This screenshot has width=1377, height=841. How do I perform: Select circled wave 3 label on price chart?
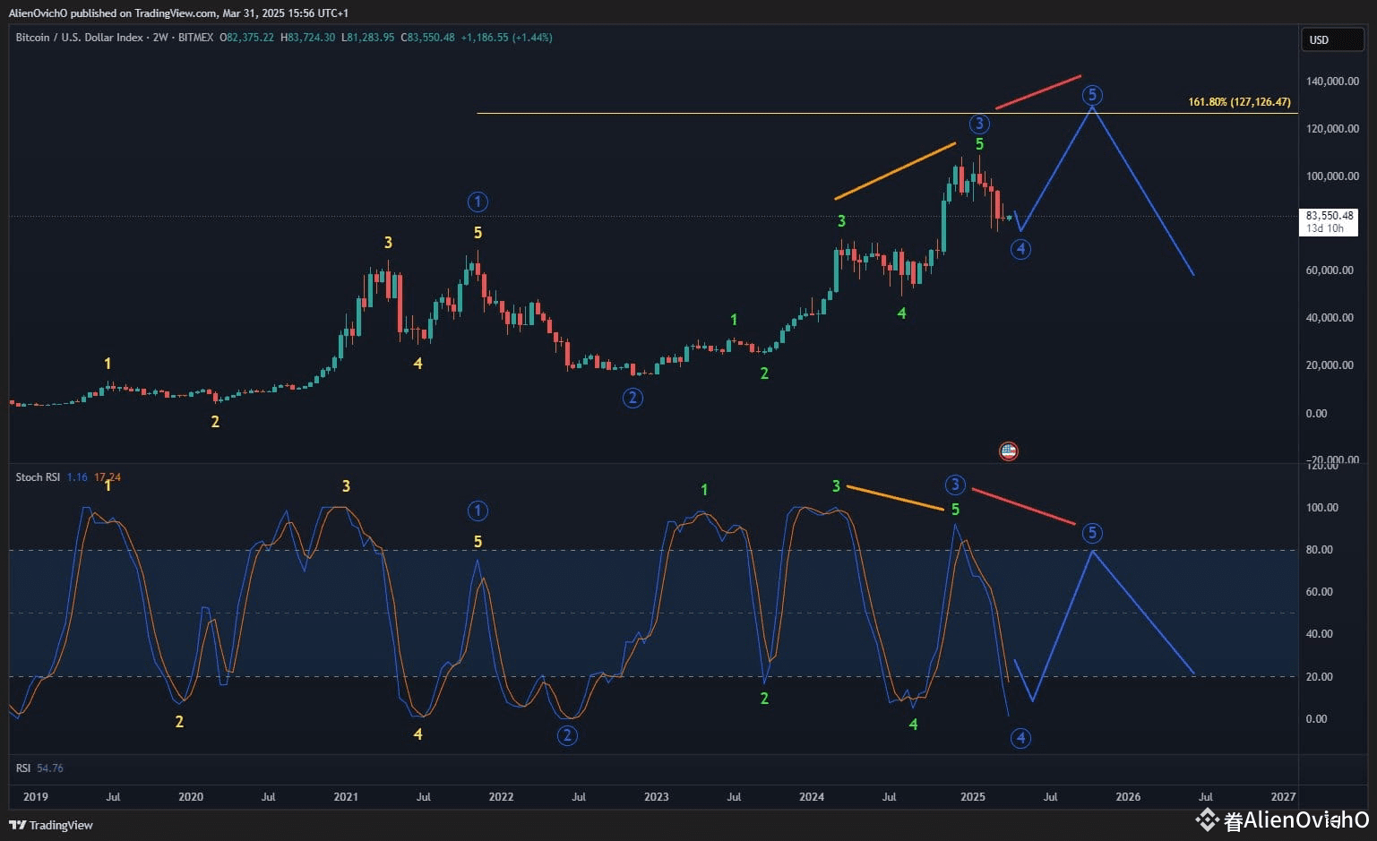click(x=979, y=124)
